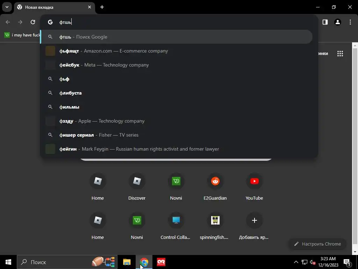Open the 'spinningfish...' shortcut

coord(215,226)
